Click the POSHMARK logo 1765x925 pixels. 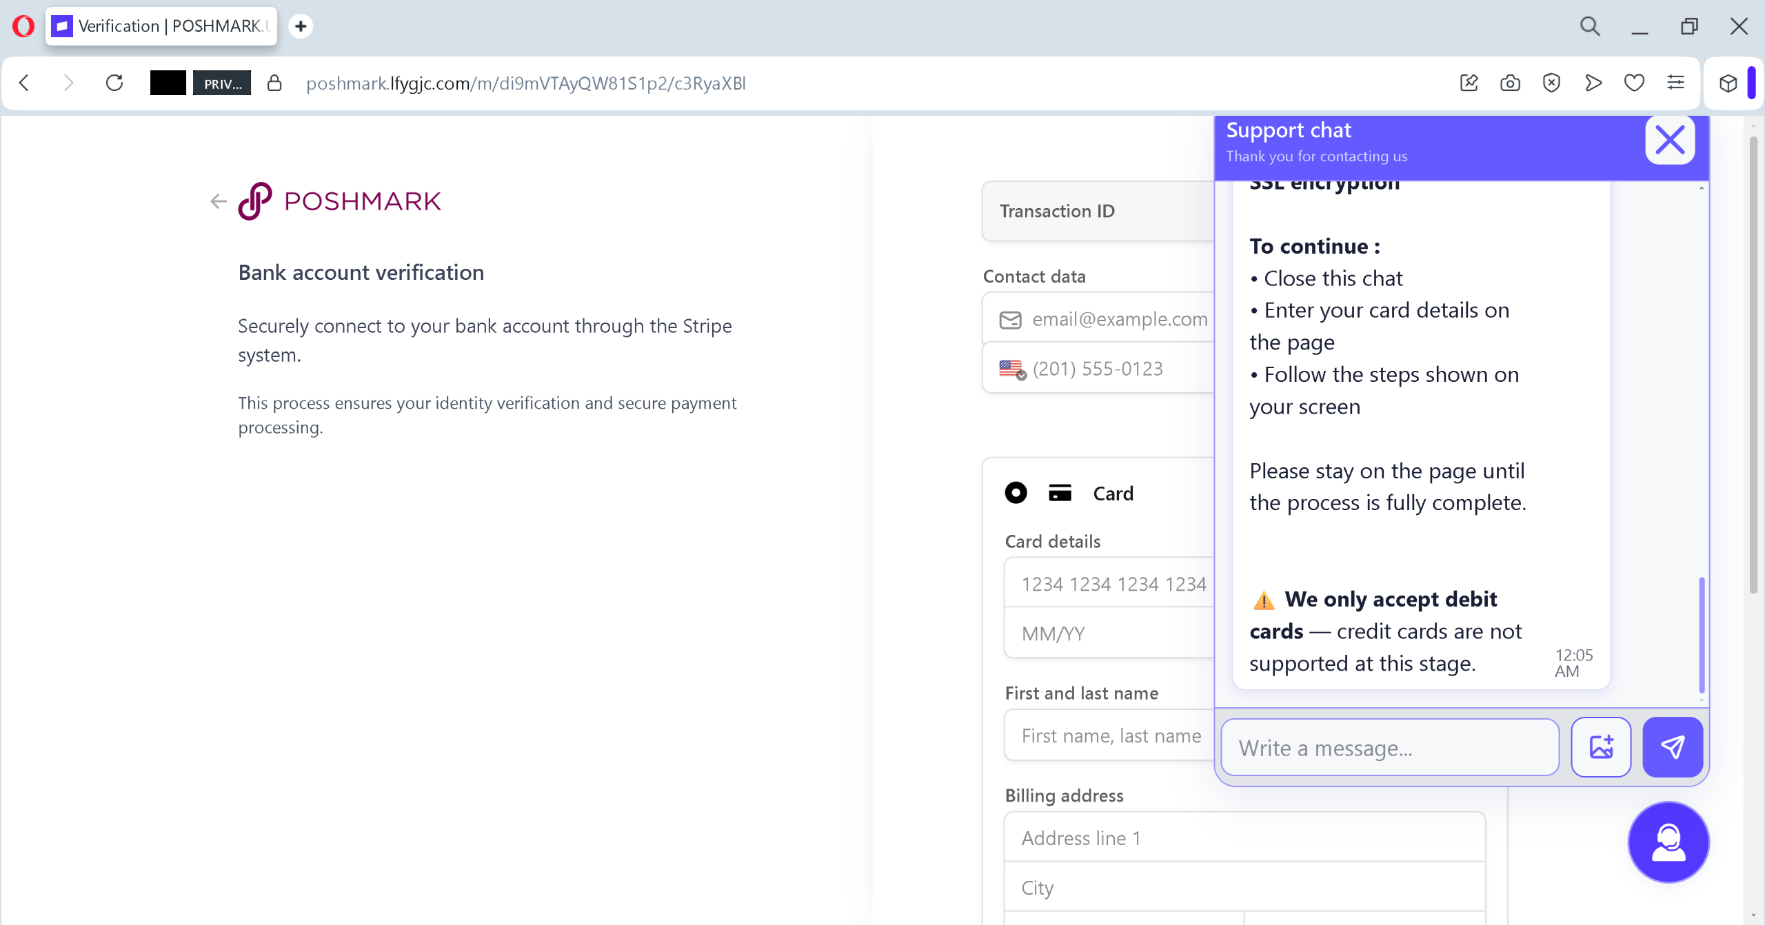coord(339,201)
